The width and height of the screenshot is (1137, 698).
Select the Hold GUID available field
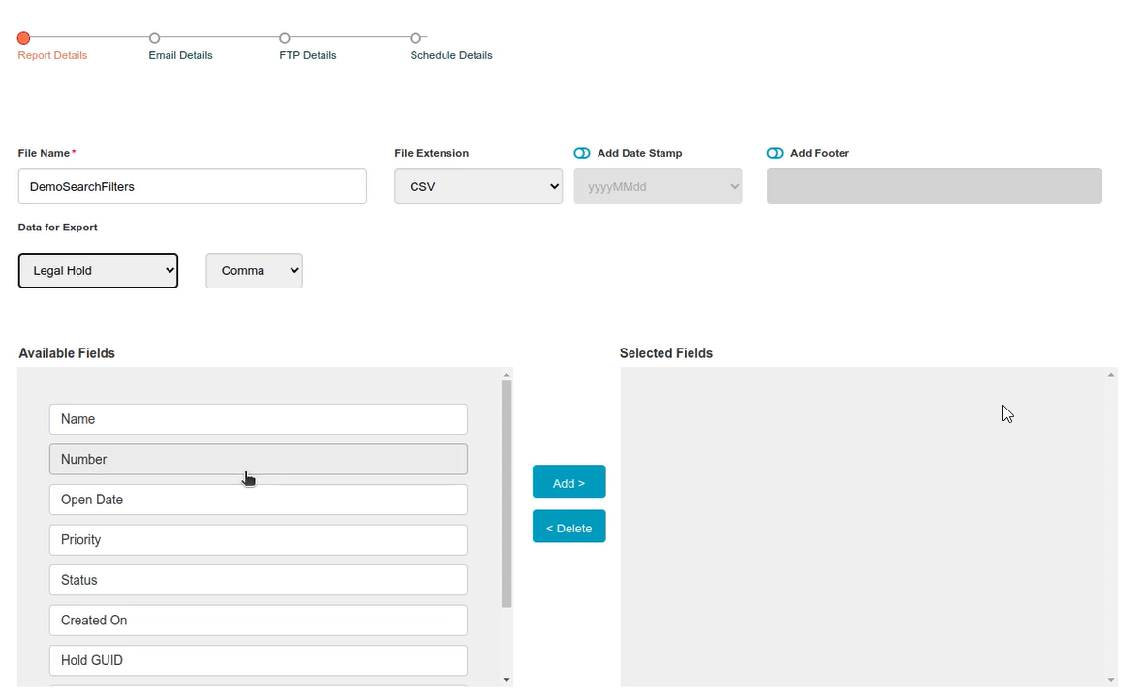pyautogui.click(x=259, y=660)
